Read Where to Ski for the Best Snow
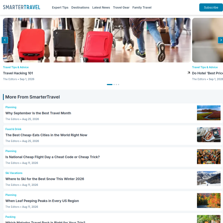Image resolution: width=223 pixels, height=223 pixels. (x=45, y=179)
